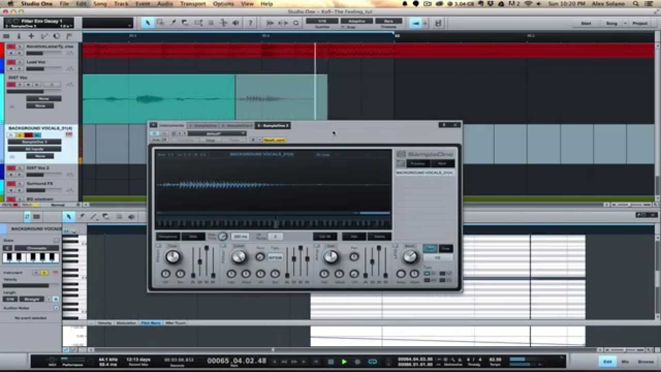Select the Listen speaker tool in main toolbar
Viewport: 661px width, 372px height.
tap(235, 23)
